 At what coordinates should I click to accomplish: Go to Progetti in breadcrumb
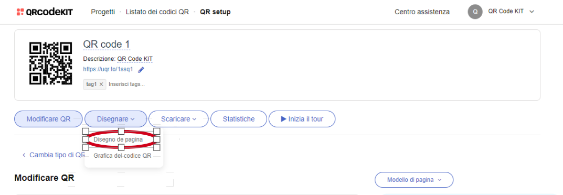click(103, 12)
